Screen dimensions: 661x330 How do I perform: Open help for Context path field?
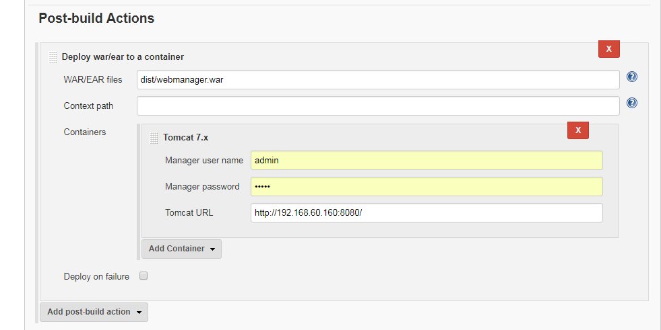(632, 104)
